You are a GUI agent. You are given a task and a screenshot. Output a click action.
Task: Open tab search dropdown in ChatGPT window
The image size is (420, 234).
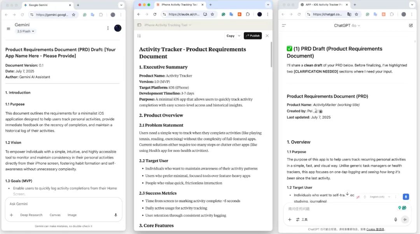(412, 5)
